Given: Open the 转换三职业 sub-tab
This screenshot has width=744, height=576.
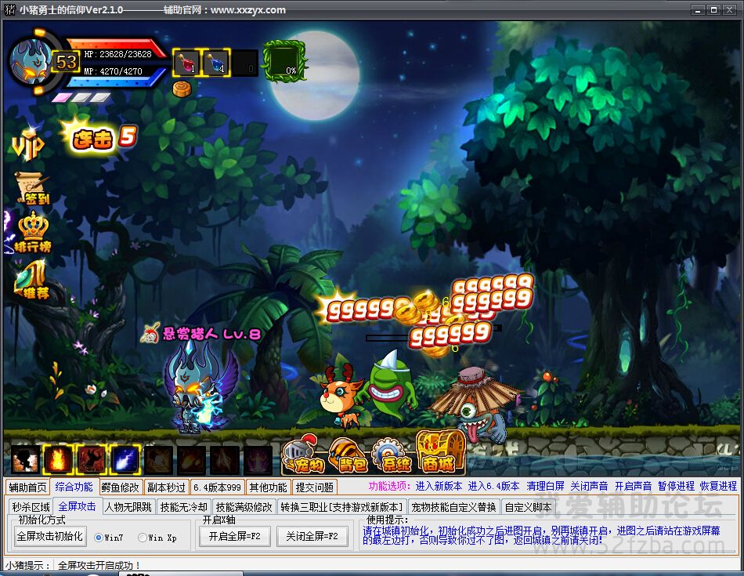Looking at the screenshot, I should (x=341, y=507).
